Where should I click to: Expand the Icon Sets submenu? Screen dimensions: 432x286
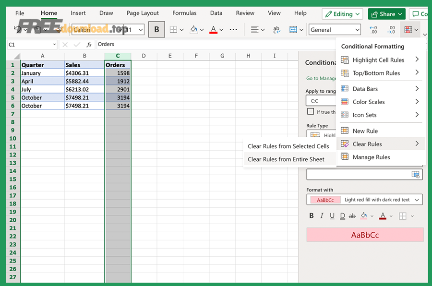[x=417, y=114]
